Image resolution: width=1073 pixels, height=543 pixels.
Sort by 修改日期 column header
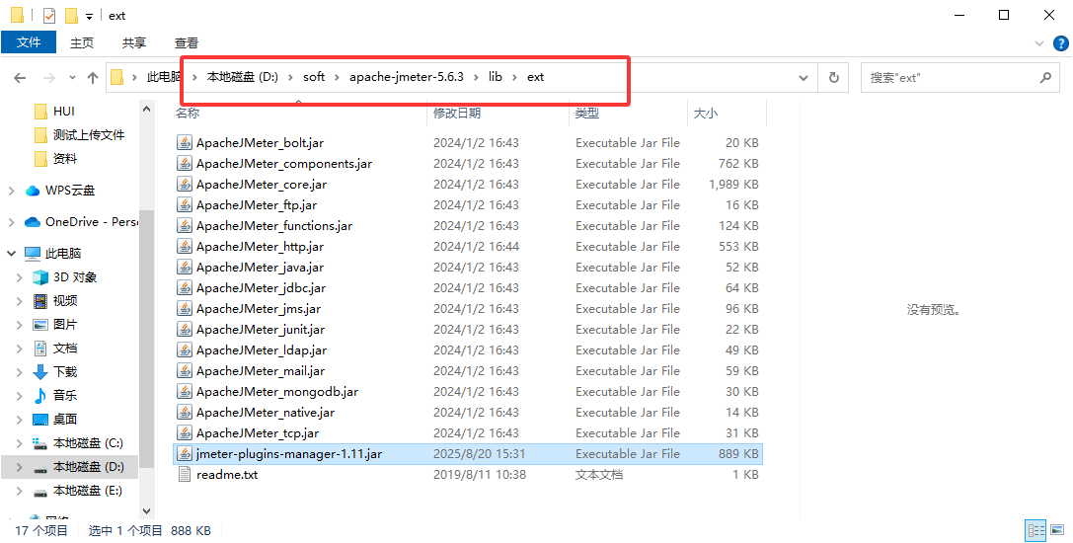[x=457, y=113]
